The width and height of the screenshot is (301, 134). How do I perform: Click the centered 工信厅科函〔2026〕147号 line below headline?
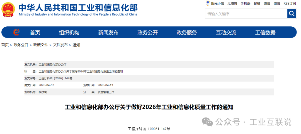click(x=149, y=129)
